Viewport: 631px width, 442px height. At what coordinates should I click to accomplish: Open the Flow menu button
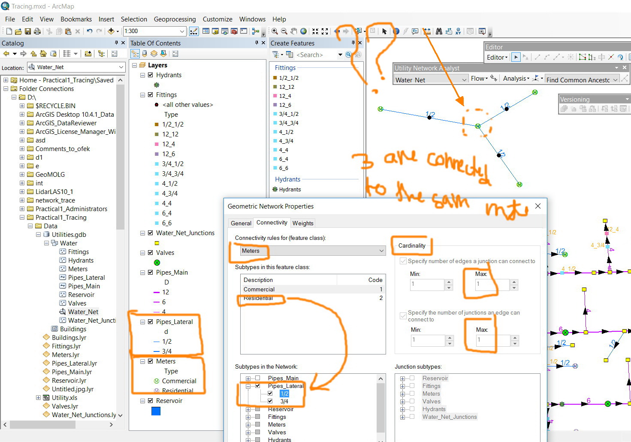[x=479, y=79]
